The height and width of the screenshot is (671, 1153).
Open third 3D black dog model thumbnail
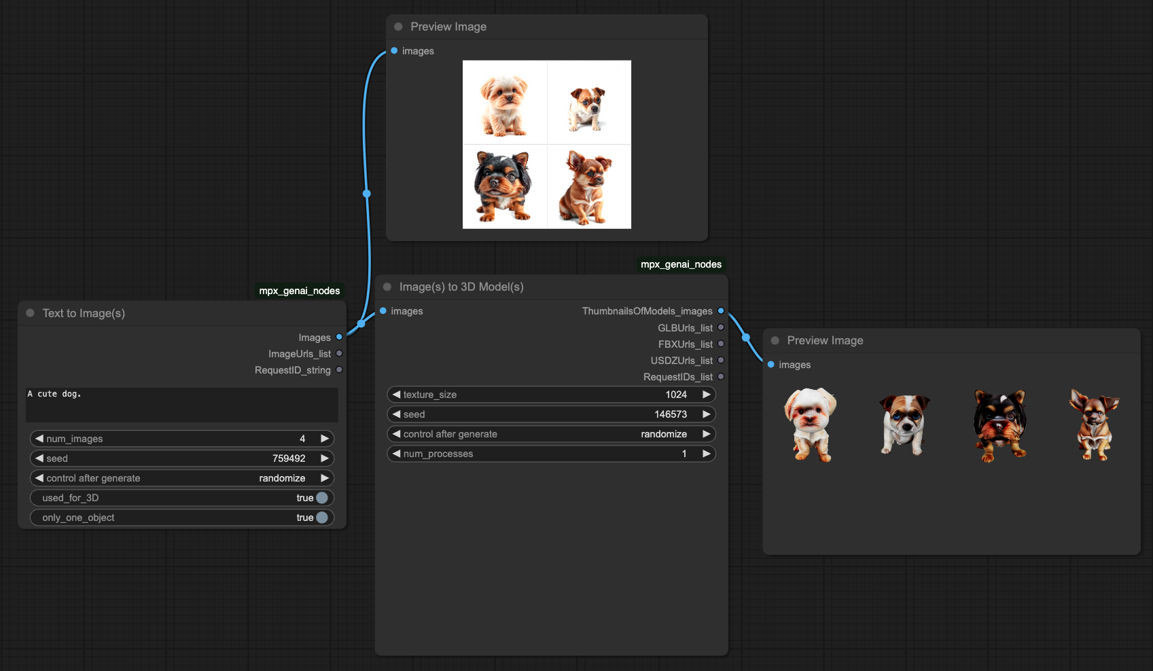[999, 425]
